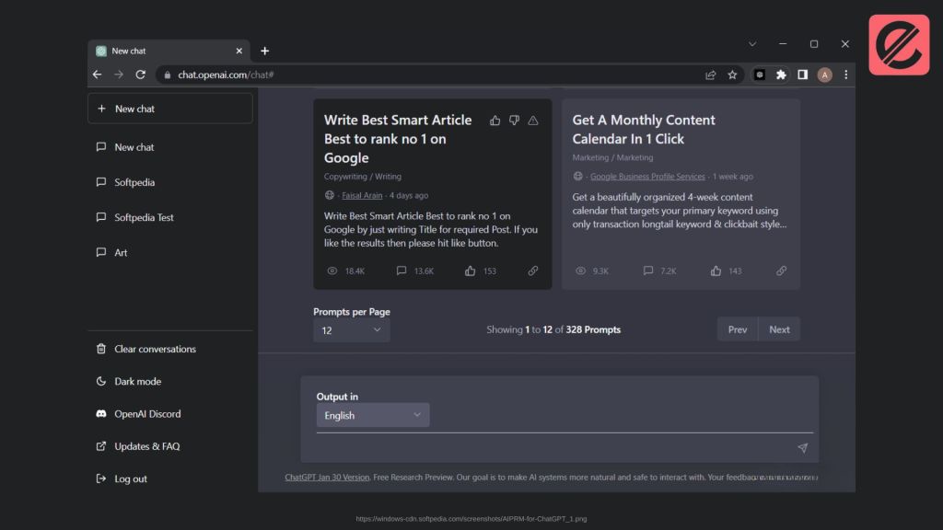This screenshot has width=943, height=530.
Task: Reload the chat.openai.com page
Action: 141,75
